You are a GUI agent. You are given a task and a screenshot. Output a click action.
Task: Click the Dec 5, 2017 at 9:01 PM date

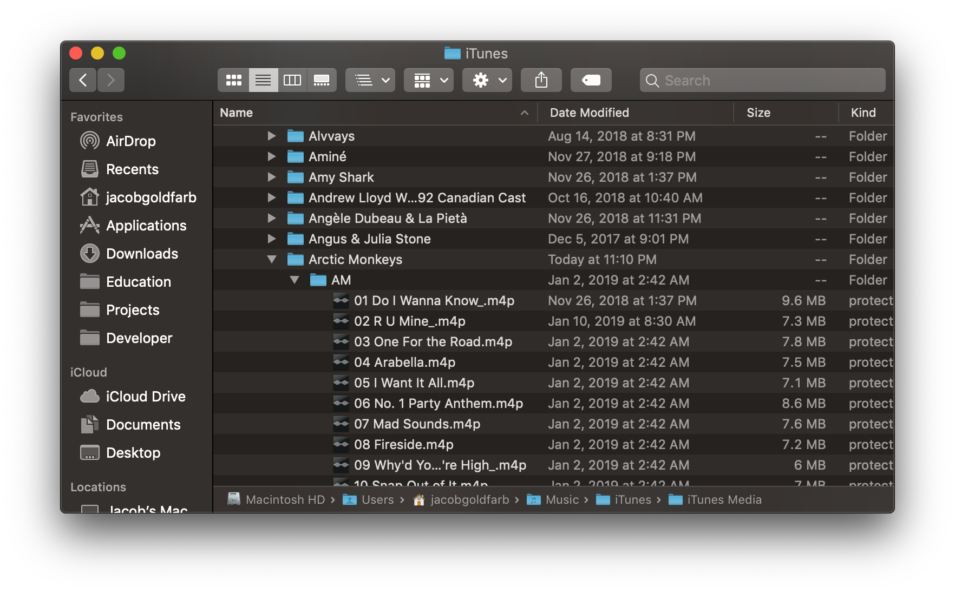click(x=618, y=239)
